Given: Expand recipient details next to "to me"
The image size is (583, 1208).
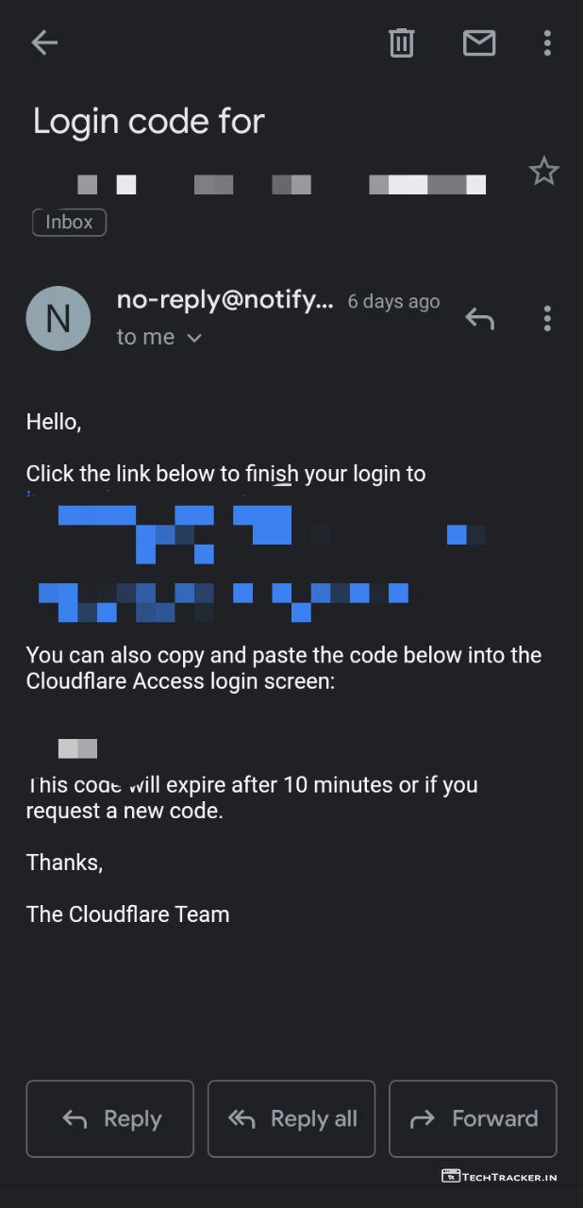Looking at the screenshot, I should click(195, 338).
